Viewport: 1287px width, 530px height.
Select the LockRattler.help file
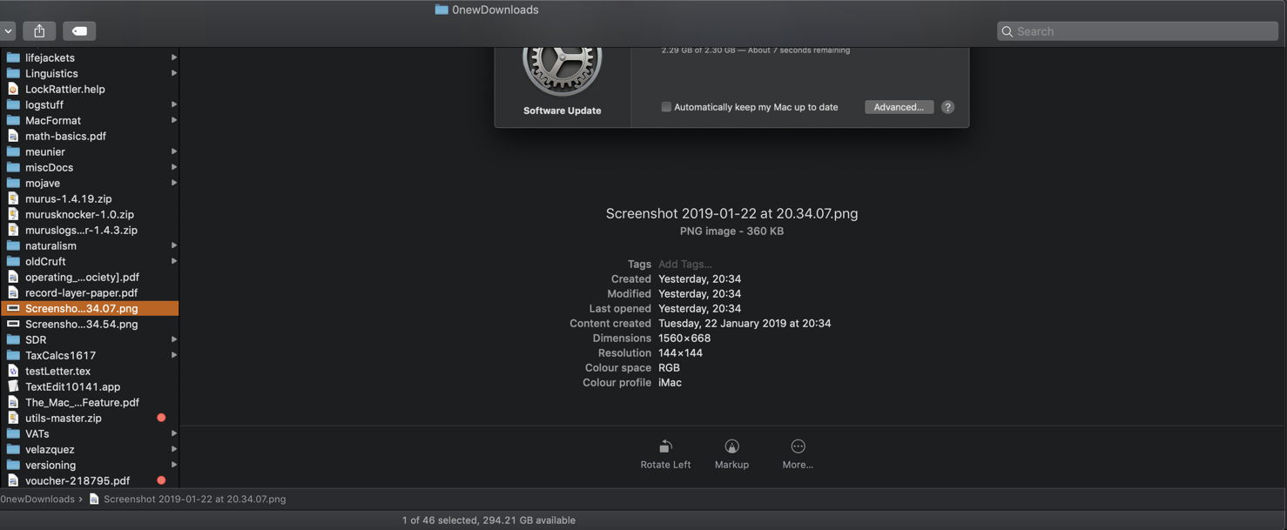tap(64, 89)
